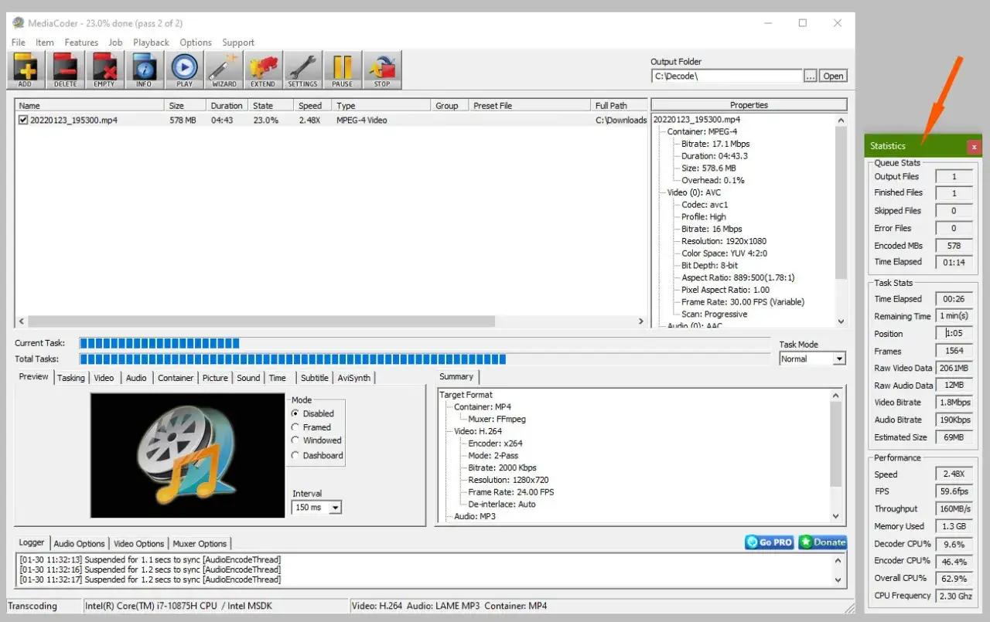Open the Options menu
The height and width of the screenshot is (622, 990).
point(196,42)
